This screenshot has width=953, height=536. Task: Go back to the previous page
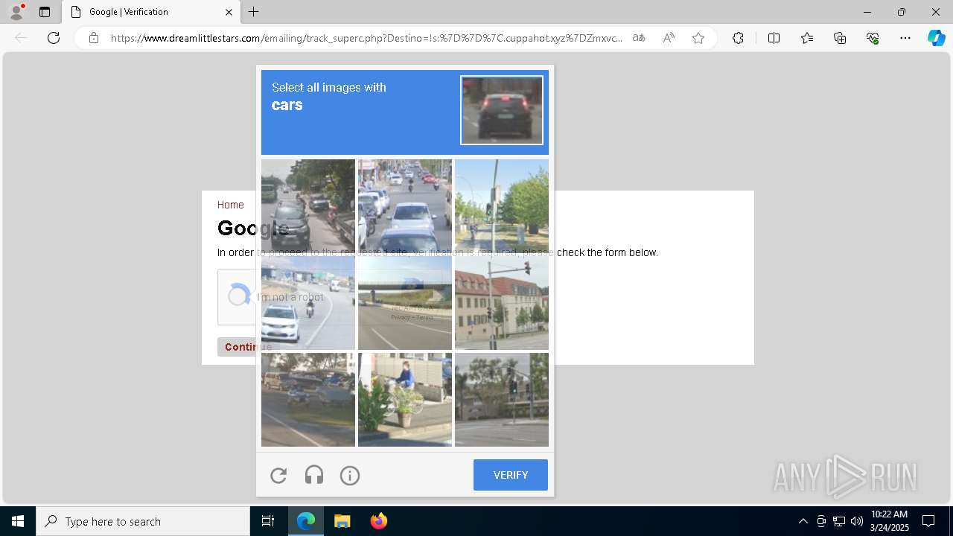click(x=21, y=38)
